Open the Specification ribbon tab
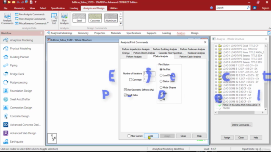Screen dimensions: 271x152 click(x=58, y=8)
